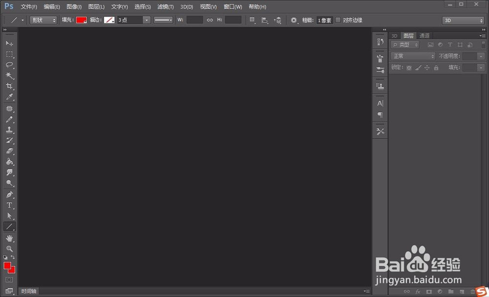The height and width of the screenshot is (297, 489).
Task: Select the Paint Bucket tool
Action: point(9,161)
